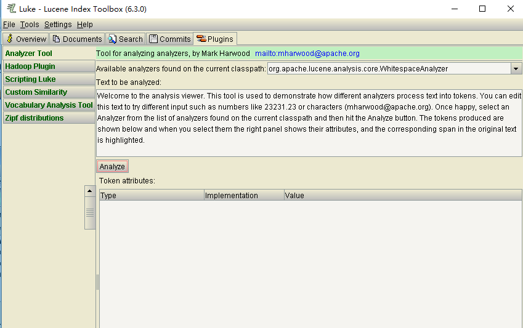Maximize the Luke window
Screen dimensions: 523x328
tap(482, 9)
